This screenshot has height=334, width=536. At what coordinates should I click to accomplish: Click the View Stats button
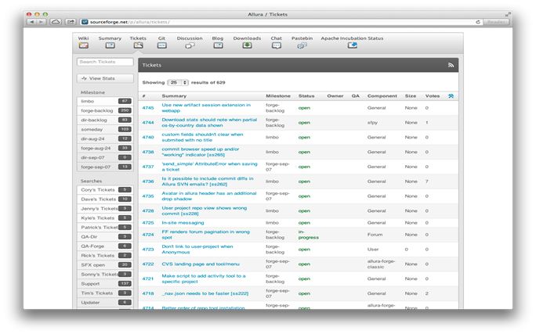(x=105, y=78)
